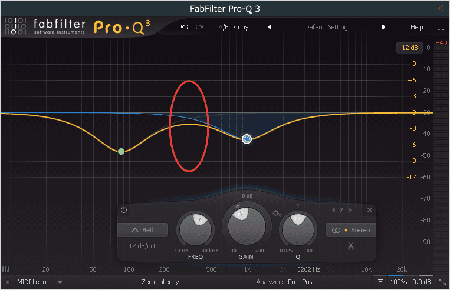Show the piano keyboard display
Image resolution: width=450 pixels, height=290 pixels.
point(6,270)
